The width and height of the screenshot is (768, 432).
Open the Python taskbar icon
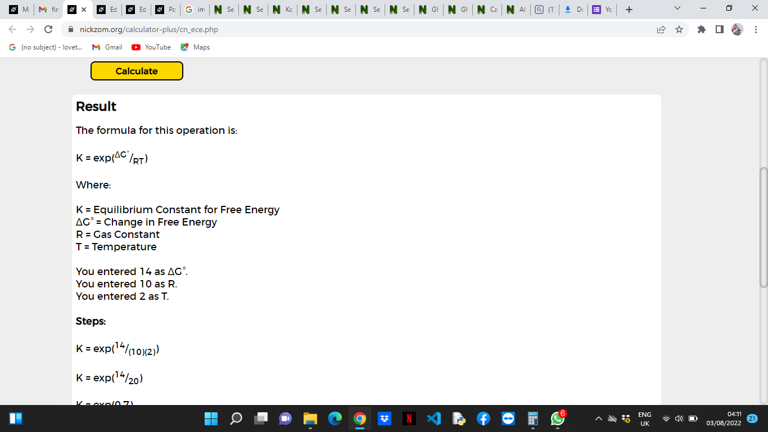(459, 418)
